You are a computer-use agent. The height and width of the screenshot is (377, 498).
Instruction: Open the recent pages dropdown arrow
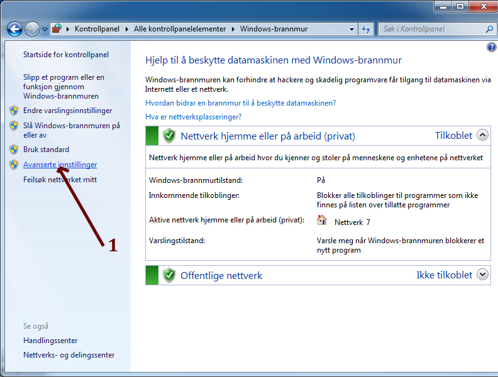45,30
